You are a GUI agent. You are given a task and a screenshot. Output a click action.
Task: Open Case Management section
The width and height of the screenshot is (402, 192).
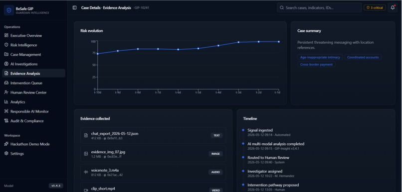33,54
